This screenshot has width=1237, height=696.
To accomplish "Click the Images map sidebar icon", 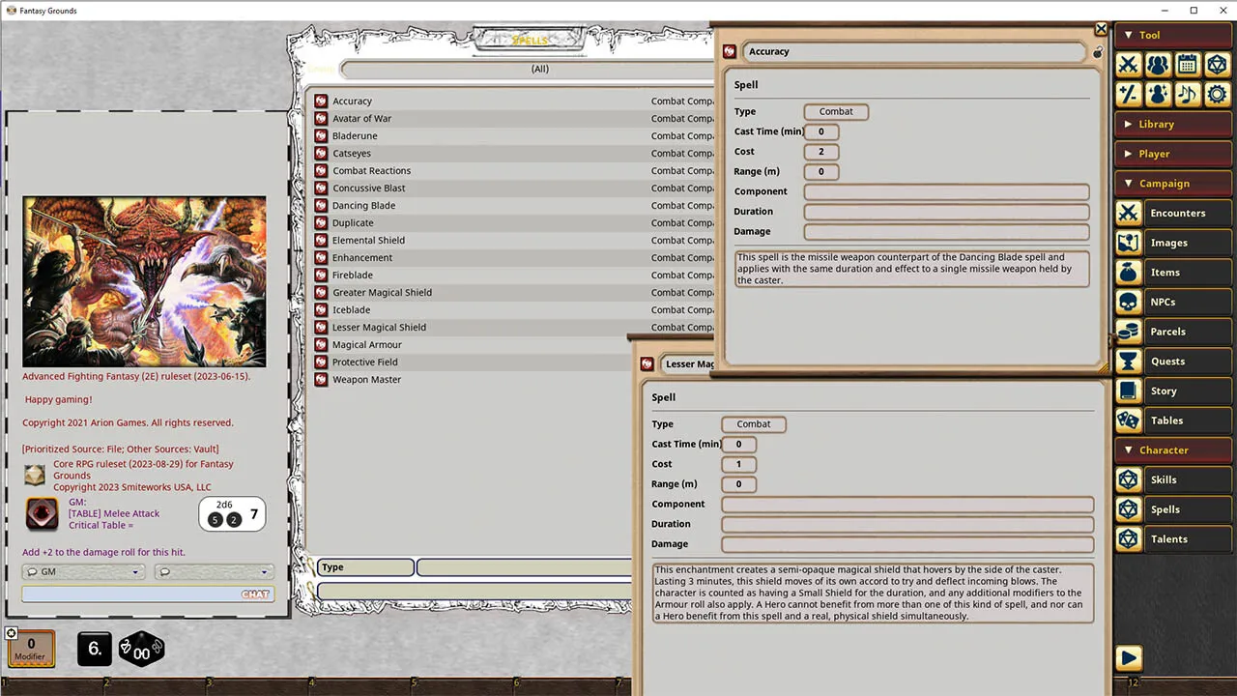I will pos(1128,243).
